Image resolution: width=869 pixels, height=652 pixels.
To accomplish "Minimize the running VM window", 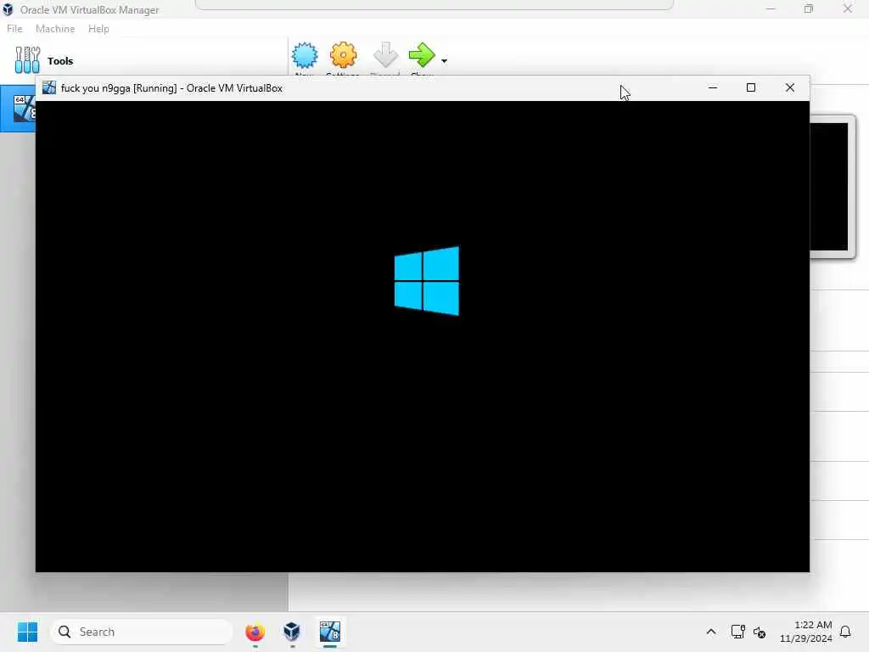I will (713, 87).
